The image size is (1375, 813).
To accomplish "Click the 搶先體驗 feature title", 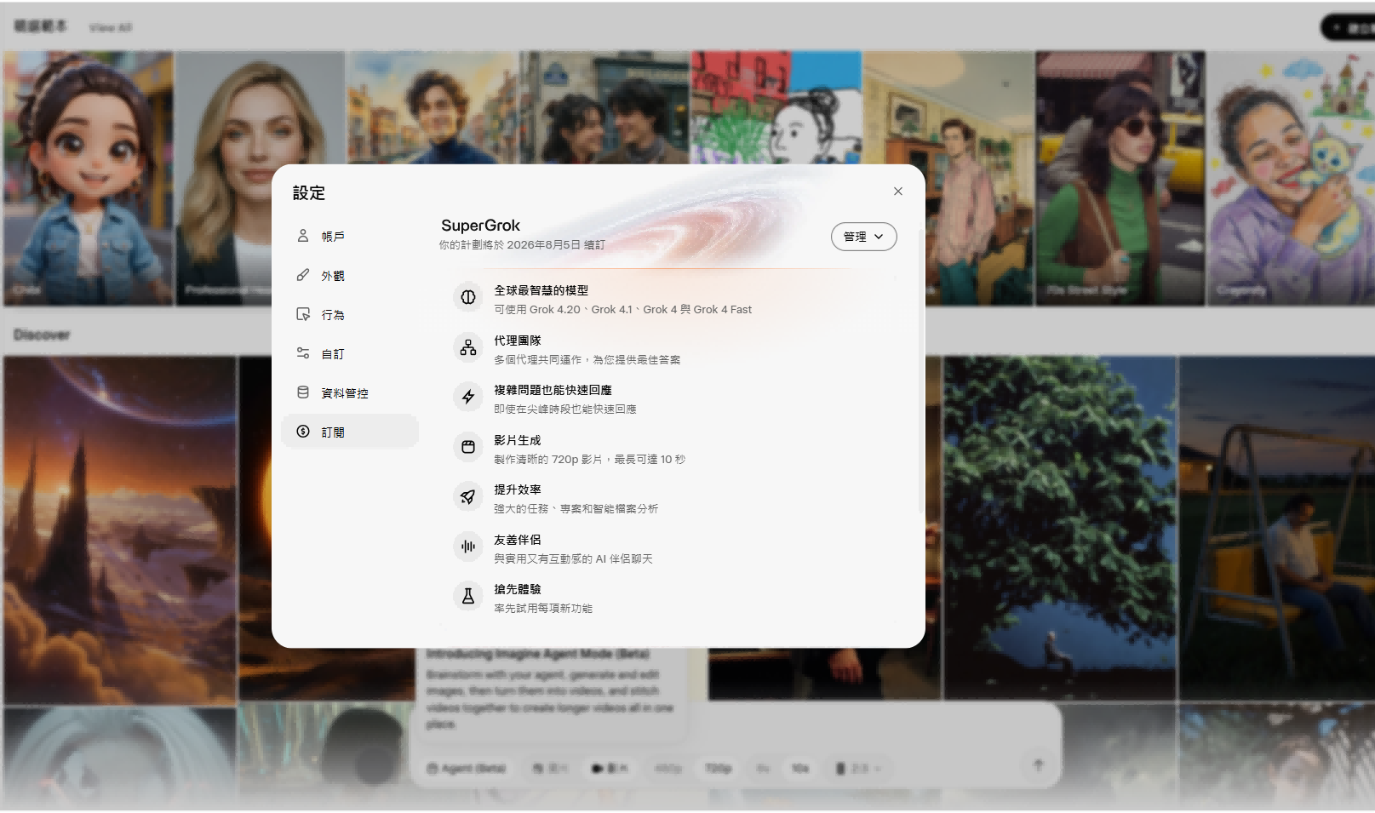I will click(518, 589).
